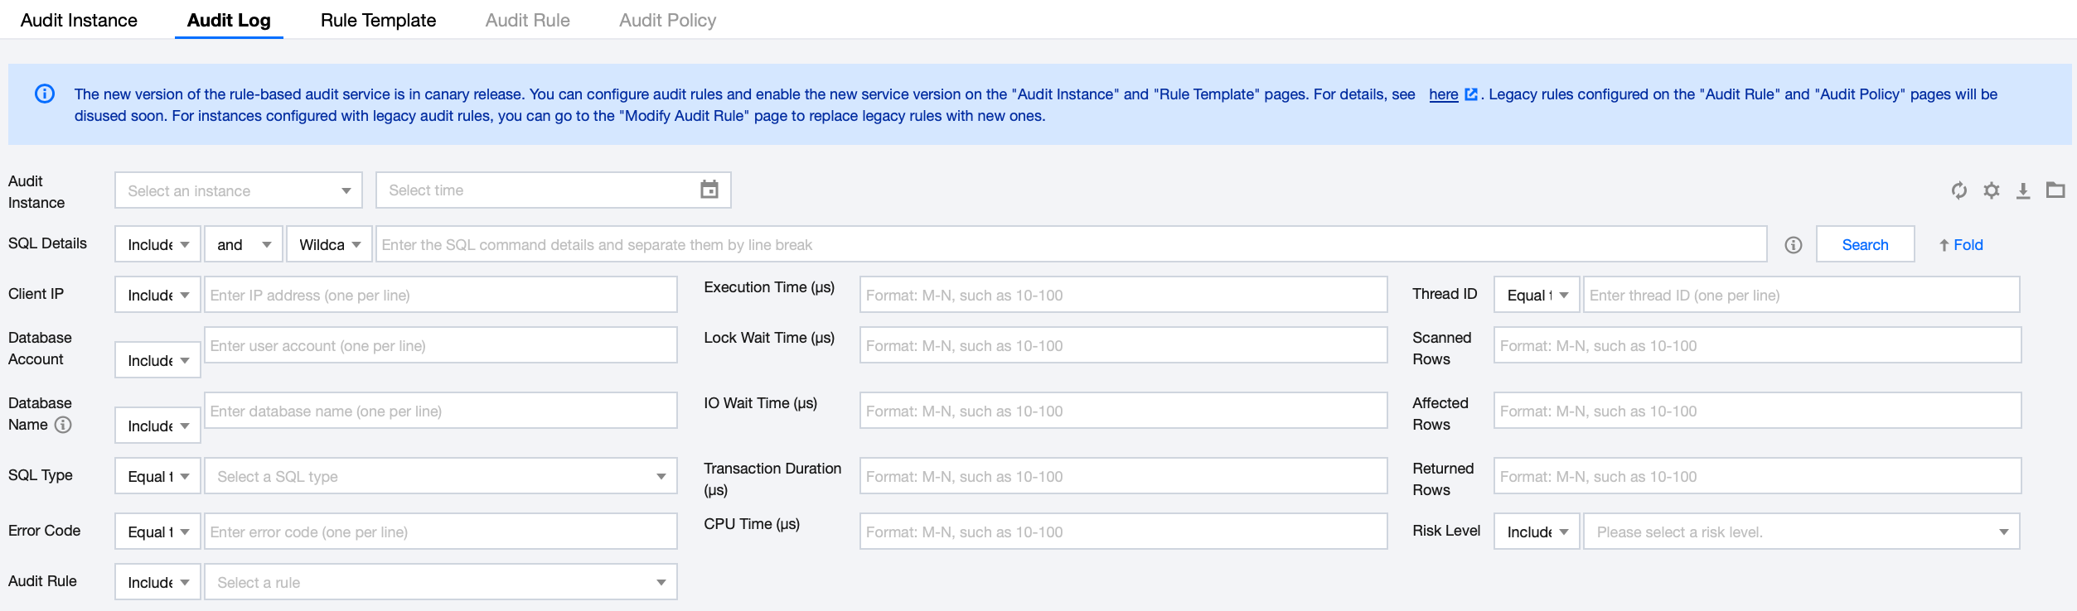The width and height of the screenshot is (2077, 611).
Task: Open the Select an instance dropdown
Action: [239, 190]
